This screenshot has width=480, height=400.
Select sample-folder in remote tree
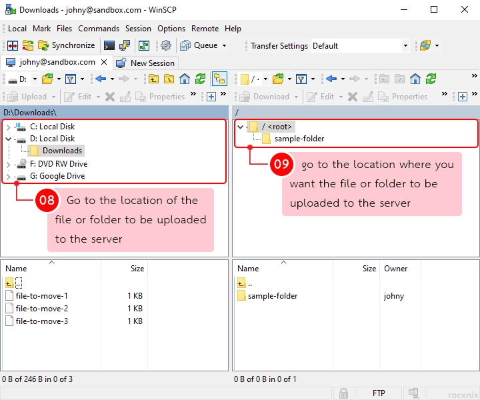(x=293, y=139)
